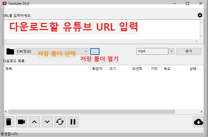Click the 다운로드 목록 label
208x137 pixels.
pyautogui.click(x=14, y=61)
